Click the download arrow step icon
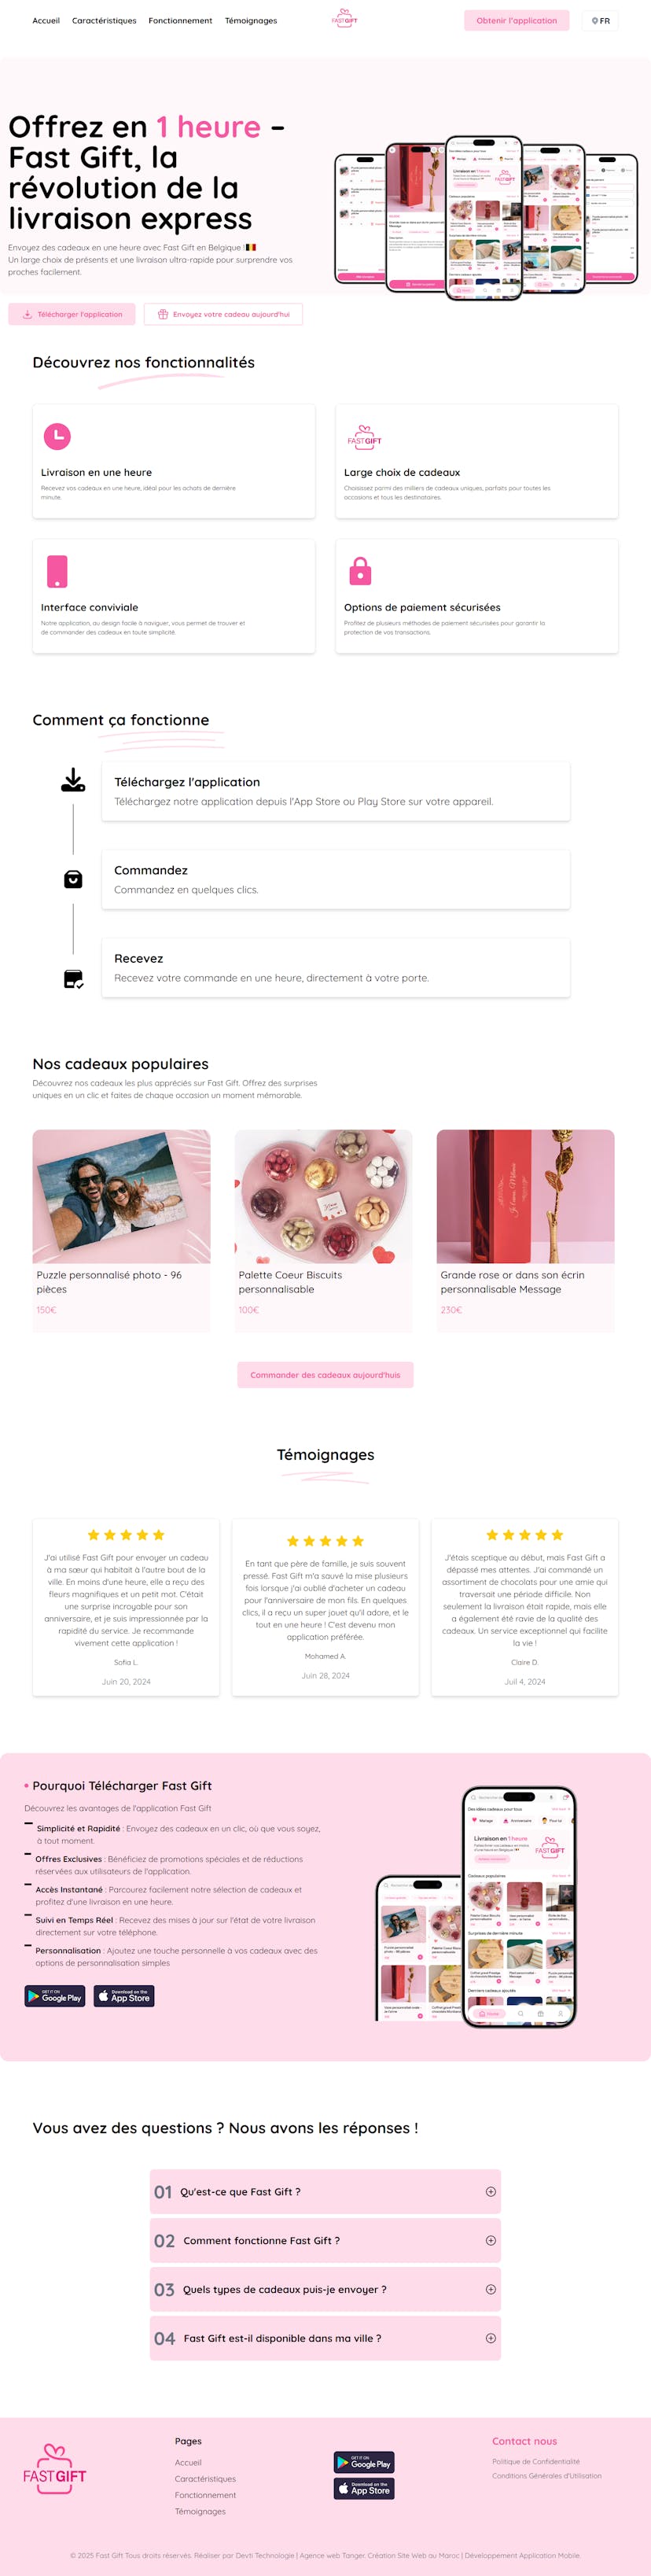651x2576 pixels. [x=73, y=780]
